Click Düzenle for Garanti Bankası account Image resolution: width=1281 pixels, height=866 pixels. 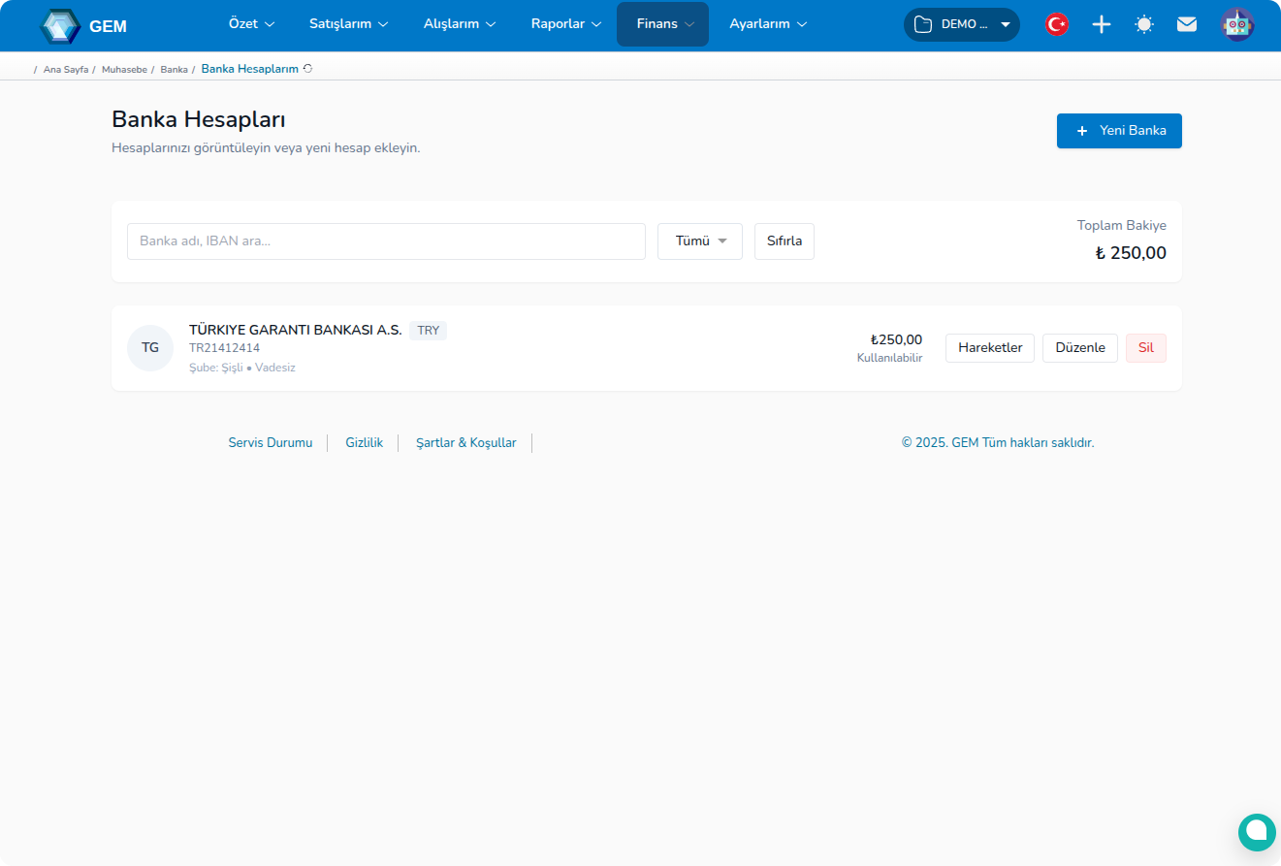tap(1080, 348)
